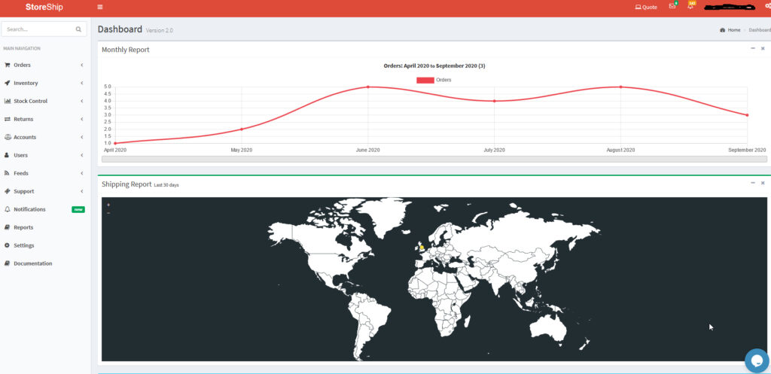Toggle the Orders dataset legend swatch

click(425, 80)
